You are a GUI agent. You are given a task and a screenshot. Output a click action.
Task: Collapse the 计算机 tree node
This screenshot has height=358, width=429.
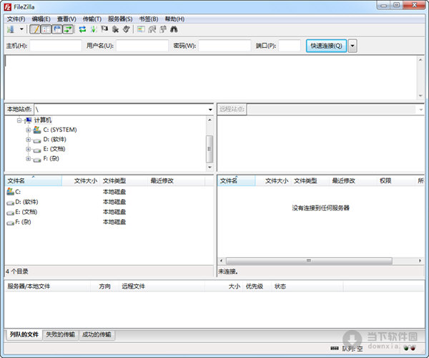click(19, 120)
